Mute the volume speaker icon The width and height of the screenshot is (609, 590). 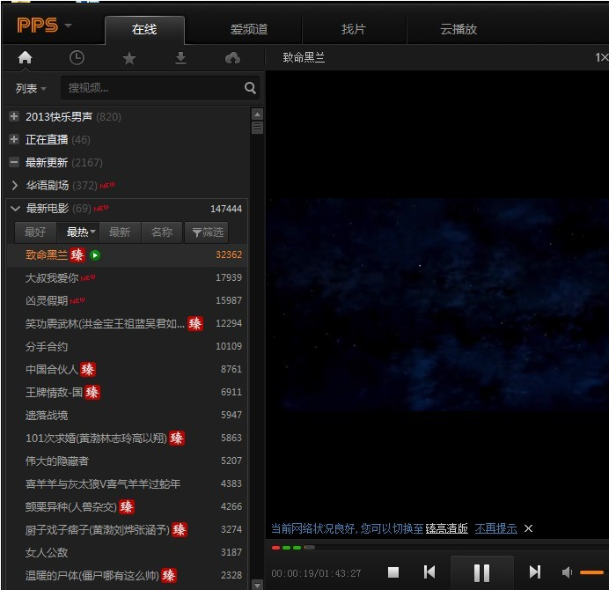click(x=567, y=572)
